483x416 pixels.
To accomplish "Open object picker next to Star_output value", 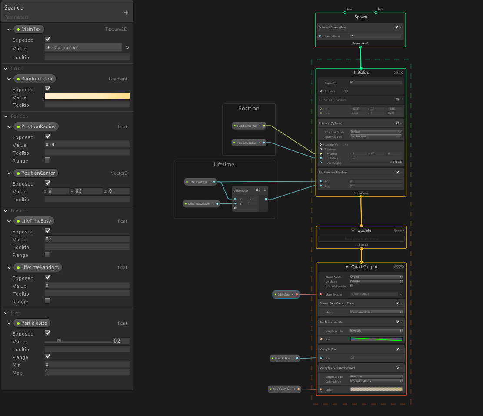I will (127, 47).
